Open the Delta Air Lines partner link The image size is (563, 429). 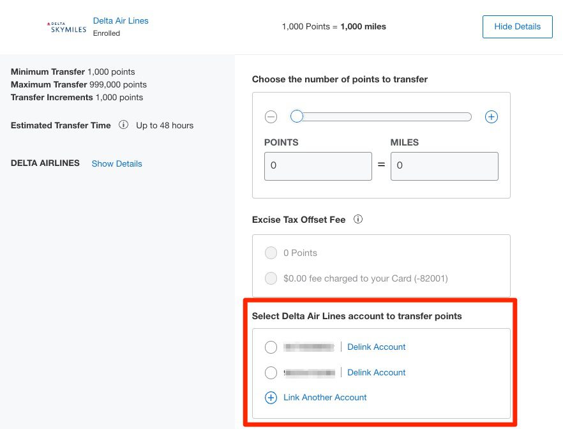[x=121, y=20]
